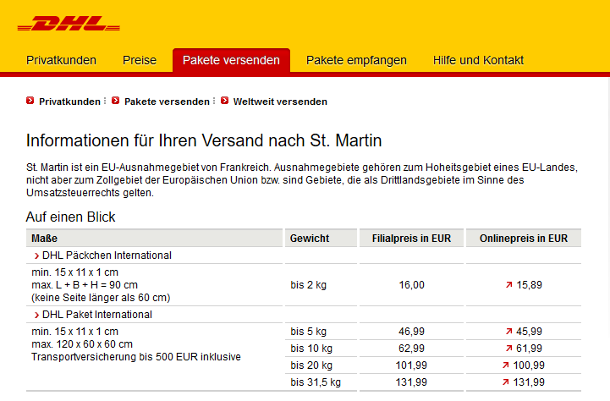Screen dimensions: 610x401
Task: Click the 101,99 Filialpreis value
Action: tap(411, 365)
